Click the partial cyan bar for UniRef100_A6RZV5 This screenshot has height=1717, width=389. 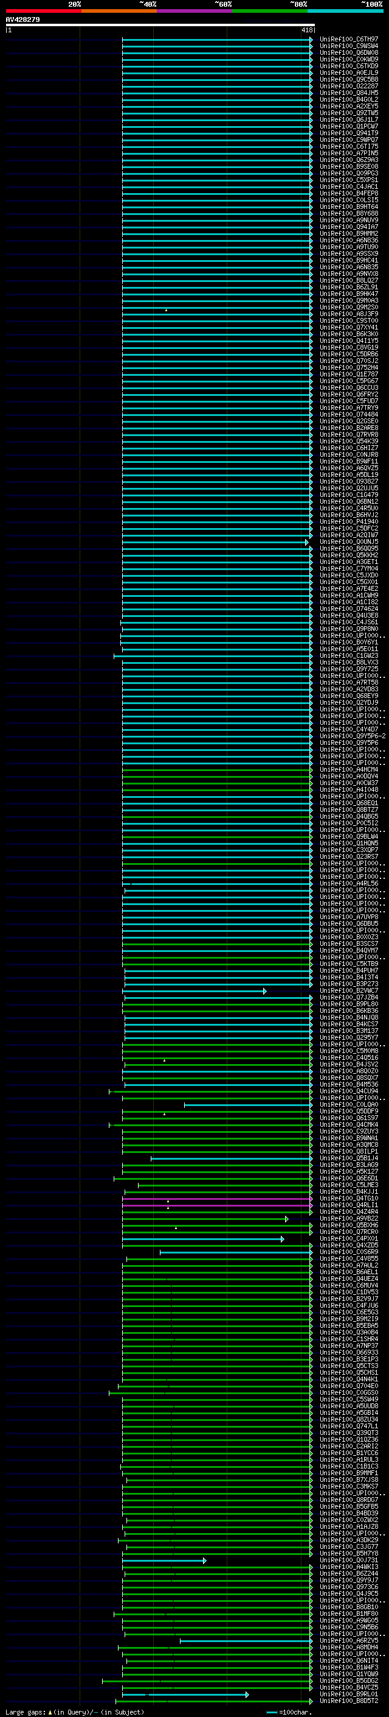pyautogui.click(x=246, y=1641)
